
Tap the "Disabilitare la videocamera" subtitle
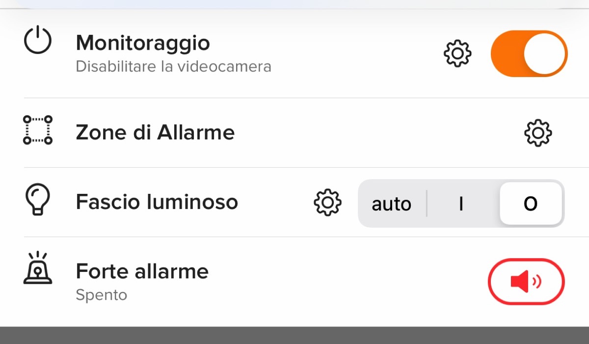point(173,66)
